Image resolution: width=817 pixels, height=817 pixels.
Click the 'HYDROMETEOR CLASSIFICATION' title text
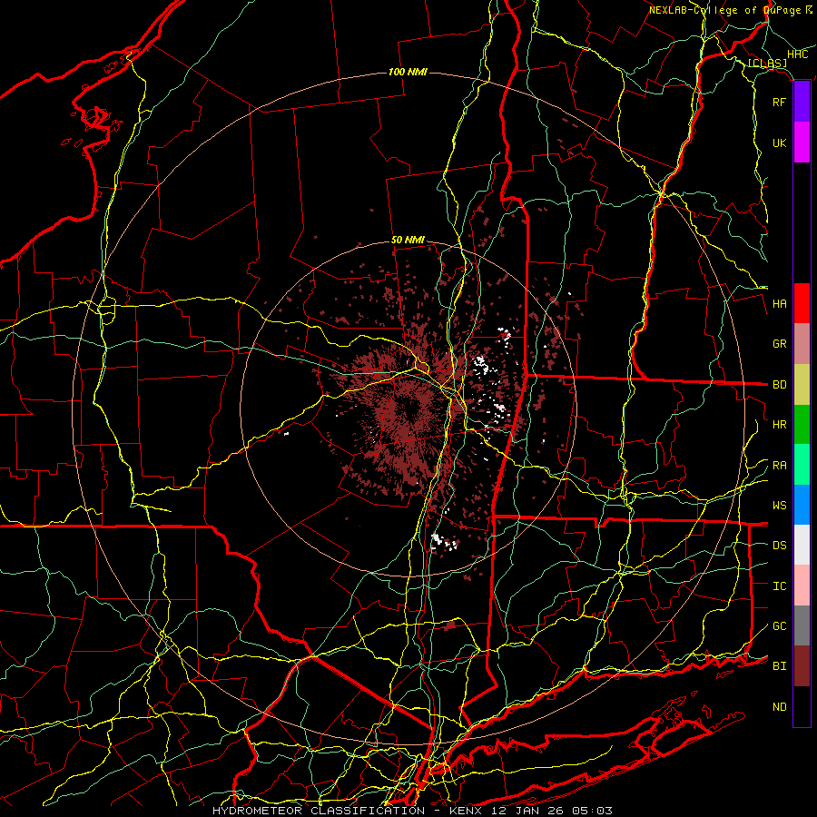319,811
